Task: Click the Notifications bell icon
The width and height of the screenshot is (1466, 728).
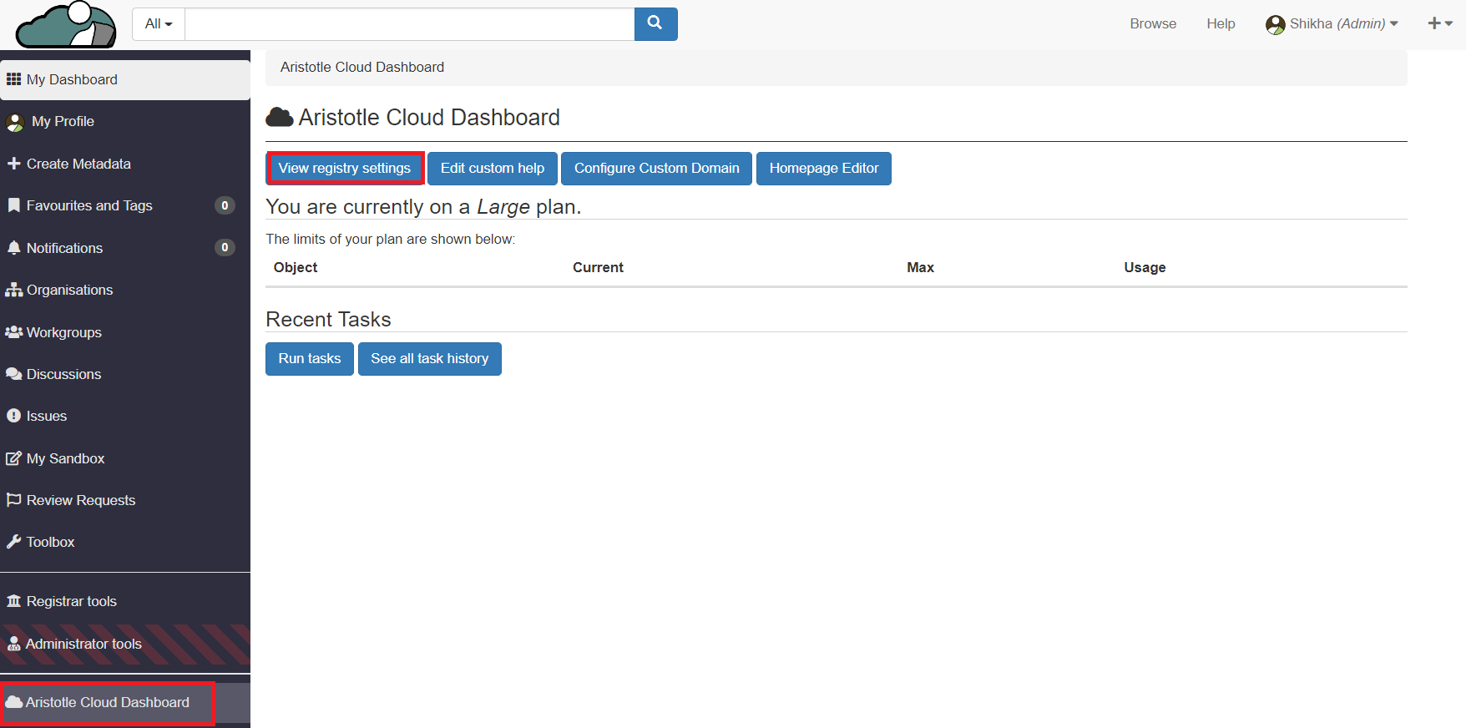Action: (x=14, y=248)
